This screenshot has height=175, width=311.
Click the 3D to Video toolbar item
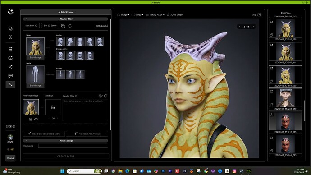pyautogui.click(x=174, y=15)
